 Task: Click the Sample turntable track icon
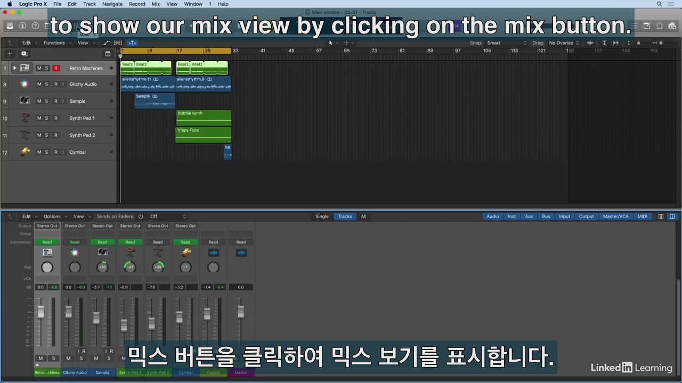25,101
